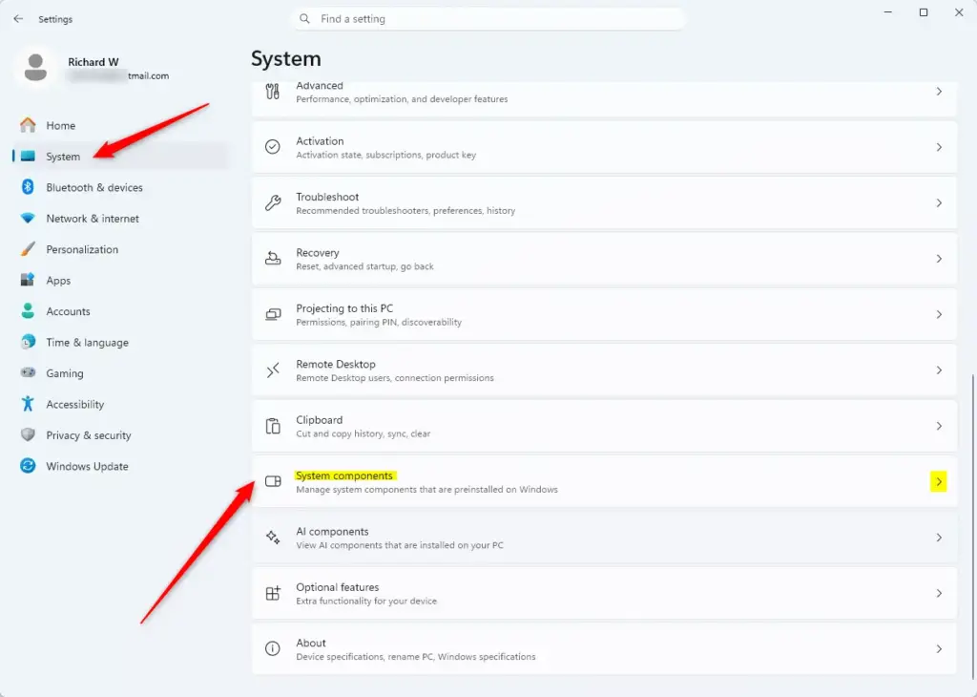The width and height of the screenshot is (977, 697).
Task: Open Clipboard using its right chevron
Action: pyautogui.click(x=939, y=426)
